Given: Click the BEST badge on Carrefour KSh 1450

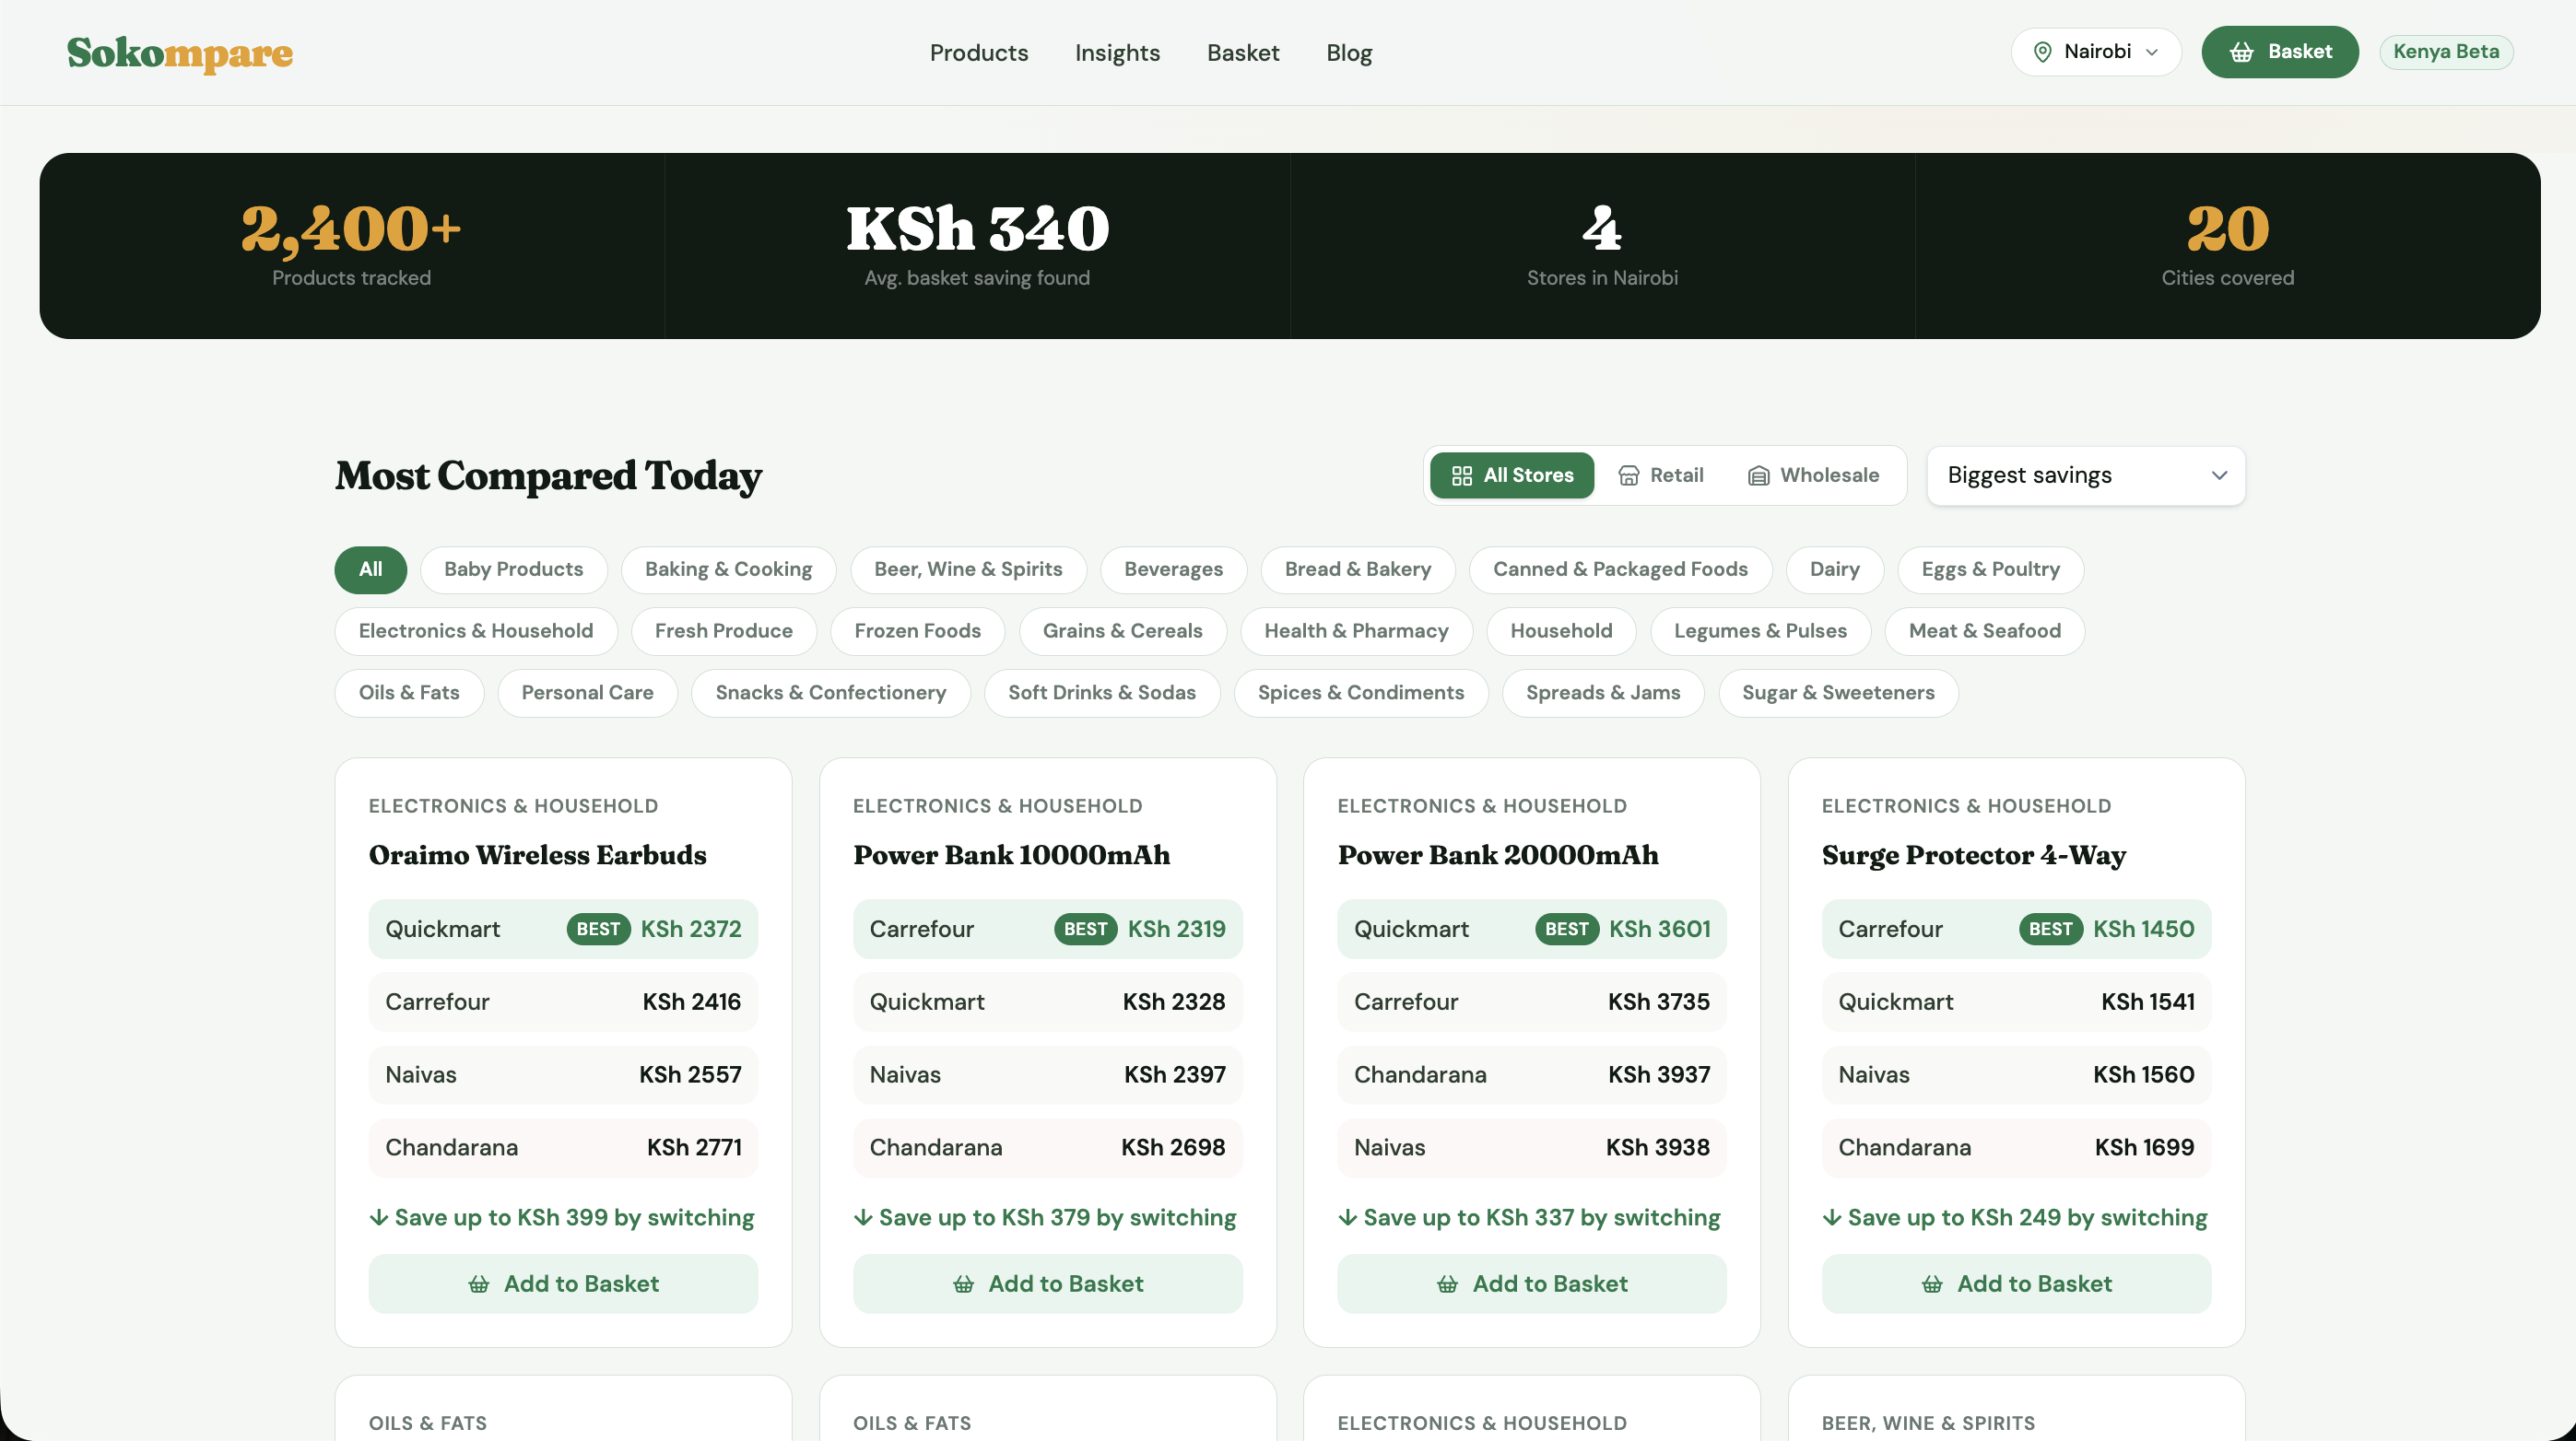Looking at the screenshot, I should point(2050,929).
